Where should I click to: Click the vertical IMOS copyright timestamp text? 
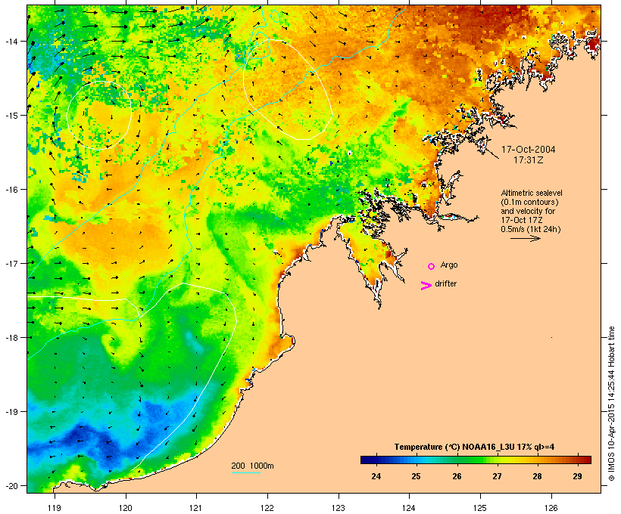click(611, 404)
